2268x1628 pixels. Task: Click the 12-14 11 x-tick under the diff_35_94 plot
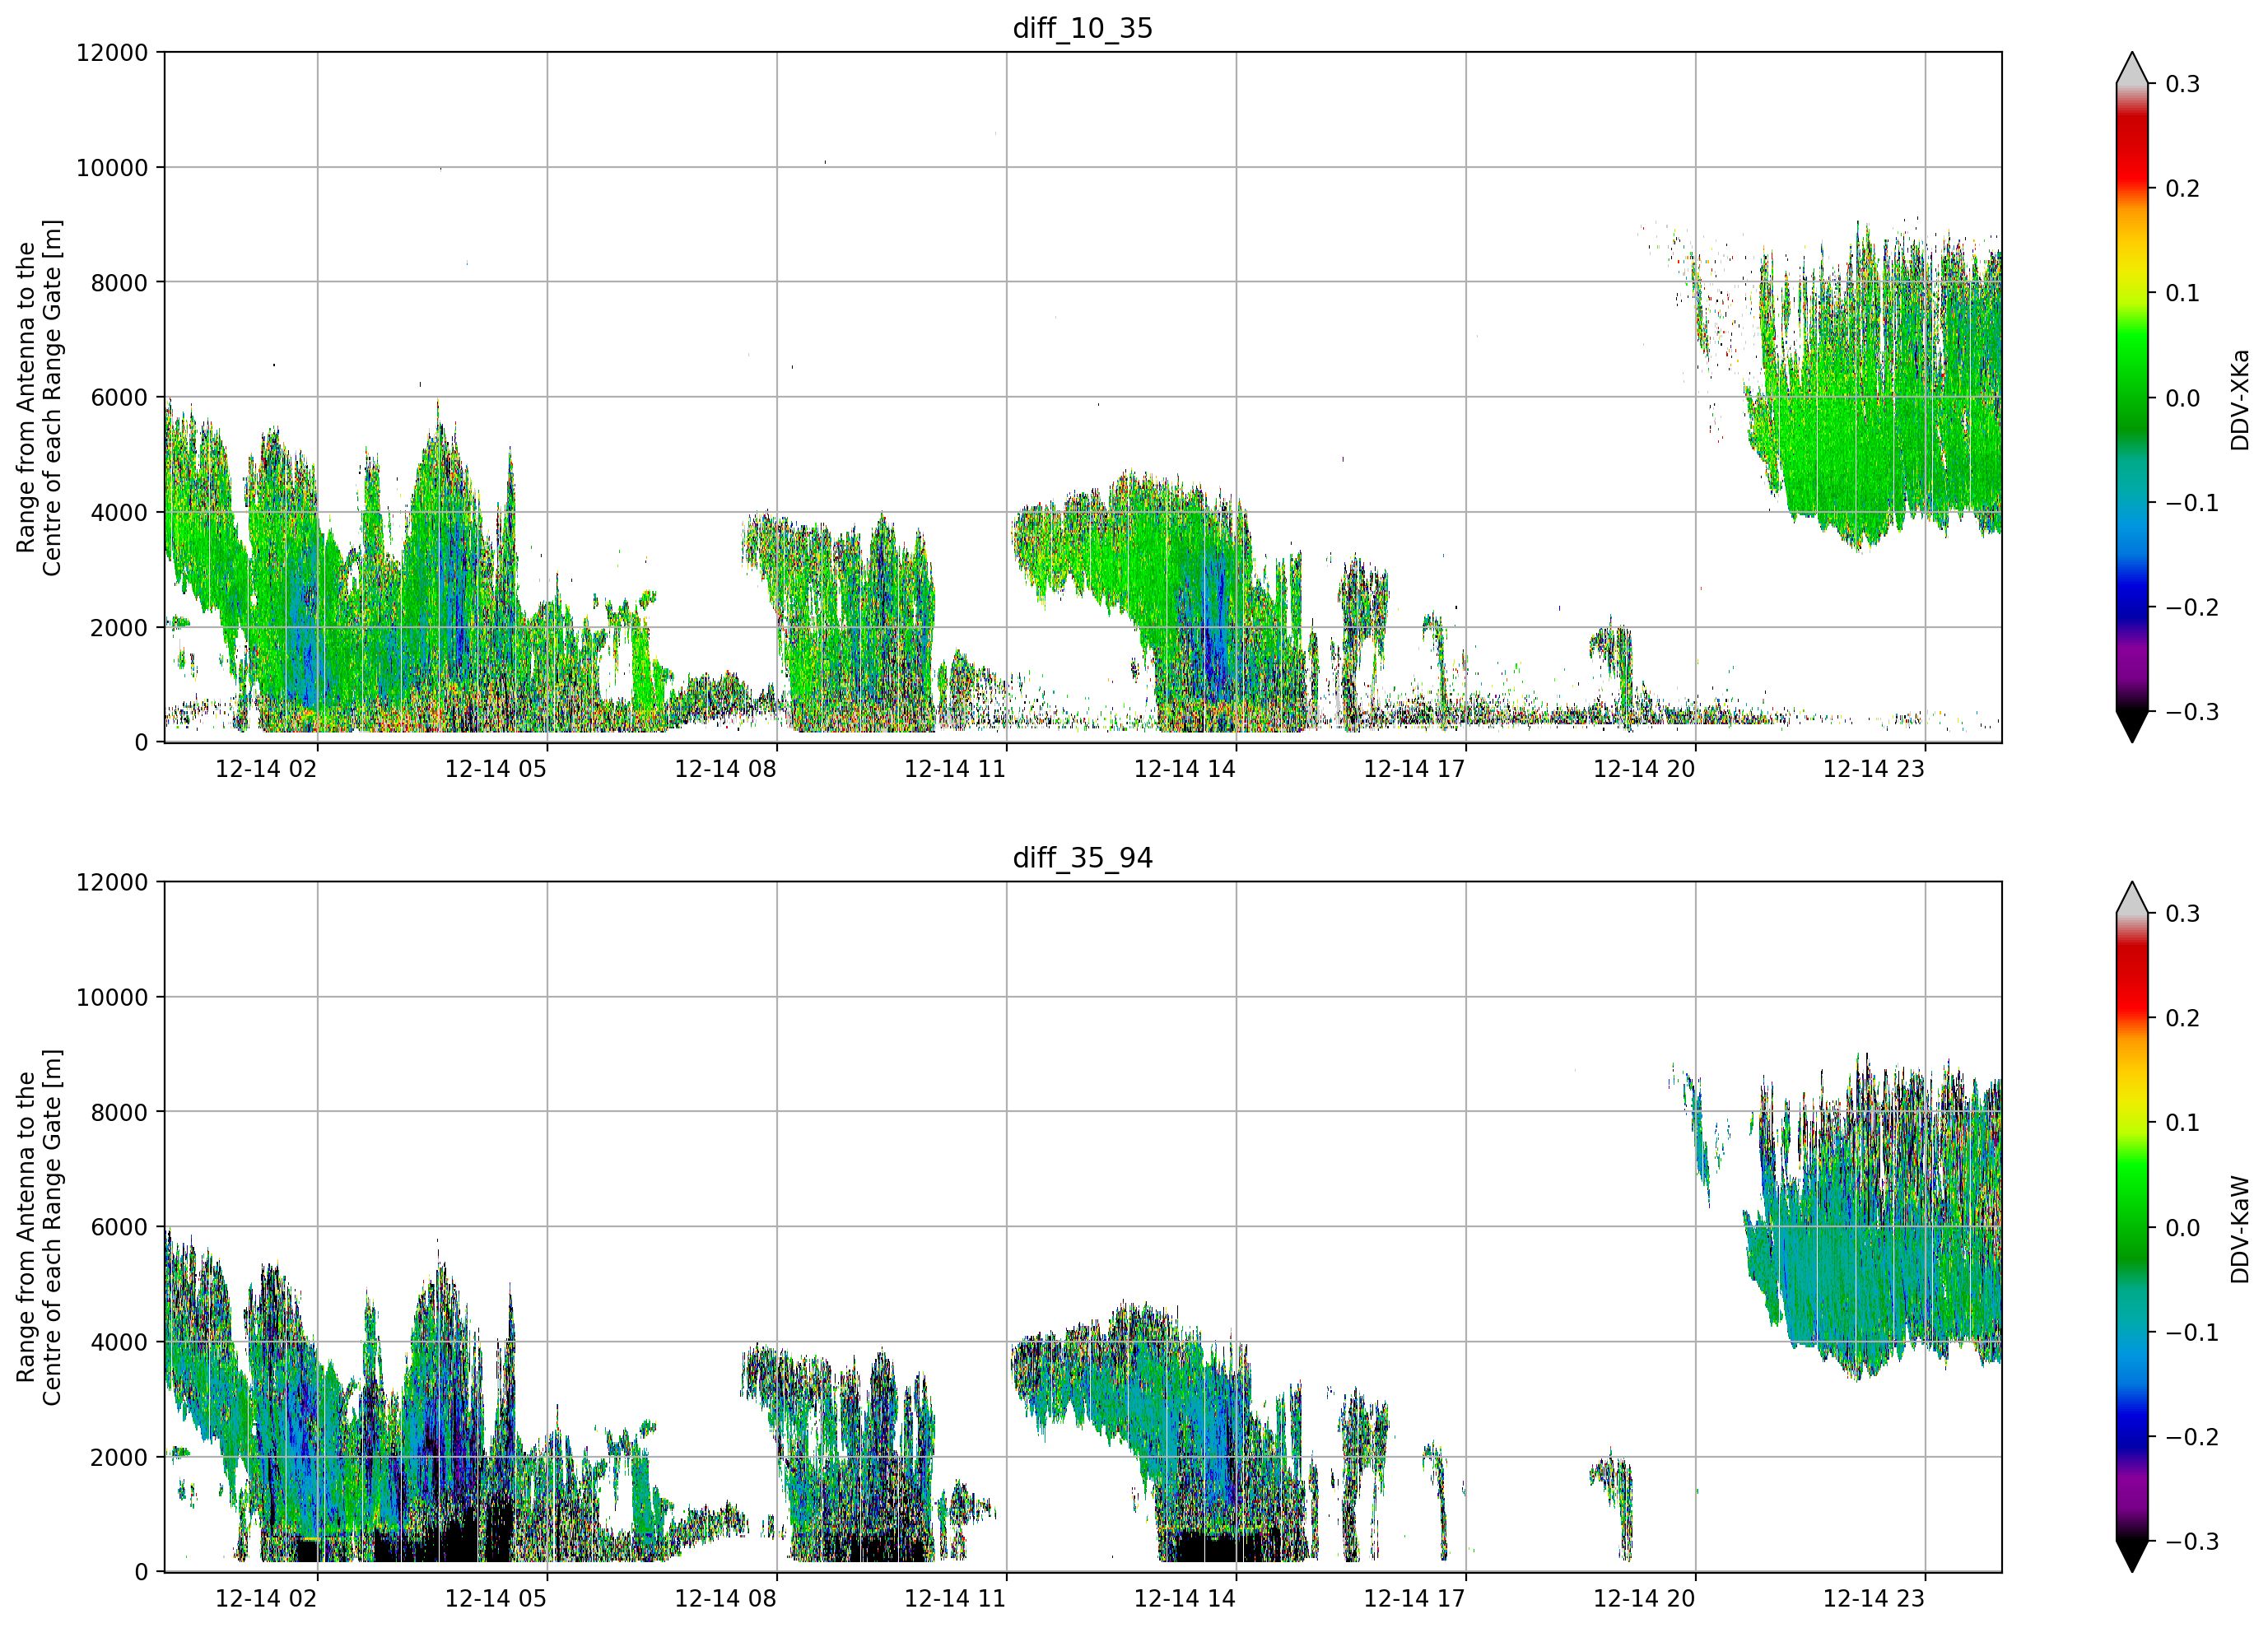955,1598
